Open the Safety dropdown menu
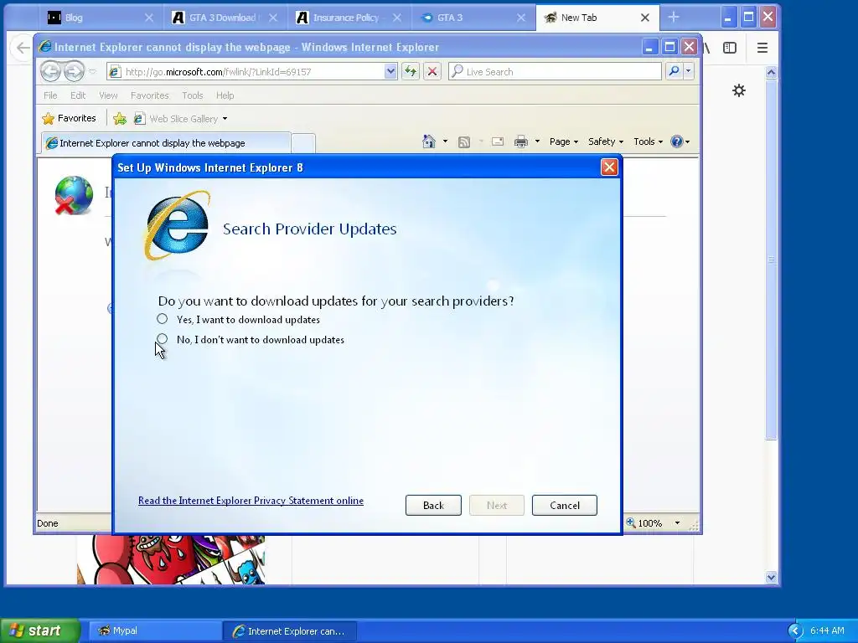 tap(605, 141)
